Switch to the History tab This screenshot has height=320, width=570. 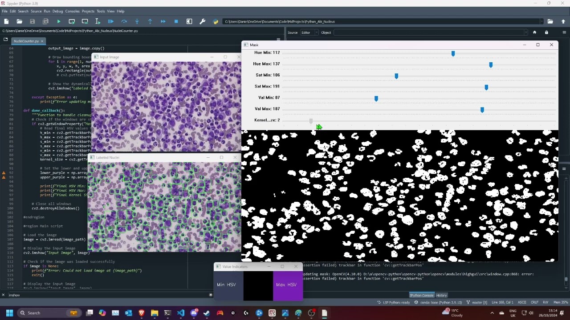pyautogui.click(x=441, y=295)
